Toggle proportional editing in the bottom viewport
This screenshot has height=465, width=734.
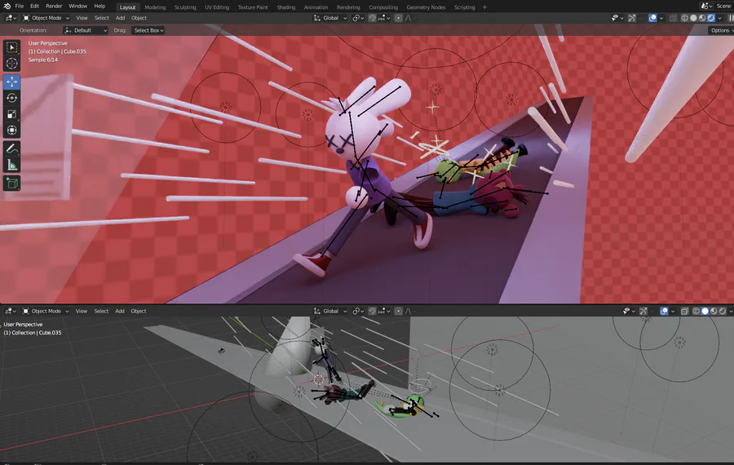tap(398, 311)
